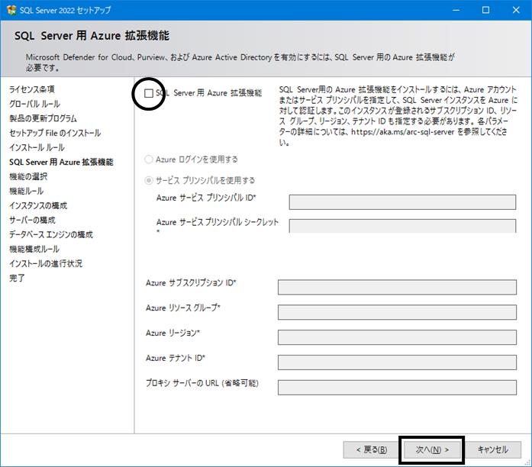
Task: Select グローバル ルール step in sidebar
Action: tap(34, 104)
